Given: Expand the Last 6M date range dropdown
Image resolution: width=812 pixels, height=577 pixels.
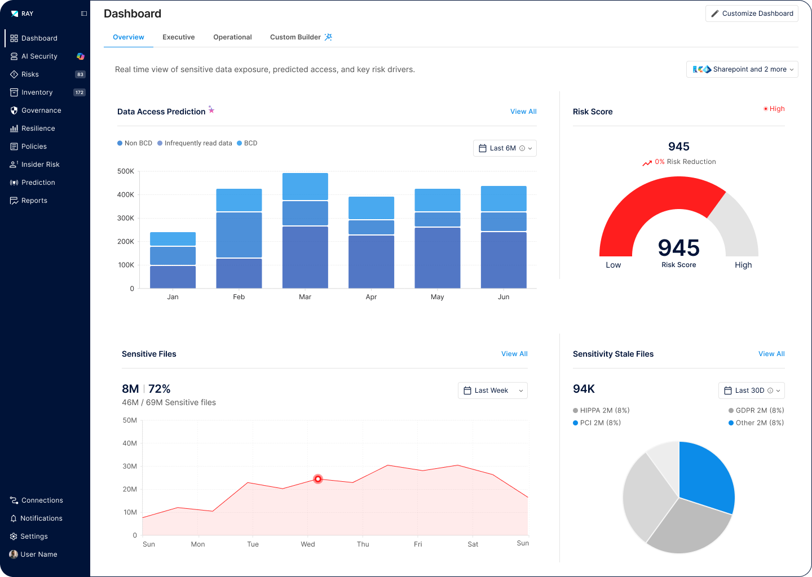Looking at the screenshot, I should tap(505, 148).
